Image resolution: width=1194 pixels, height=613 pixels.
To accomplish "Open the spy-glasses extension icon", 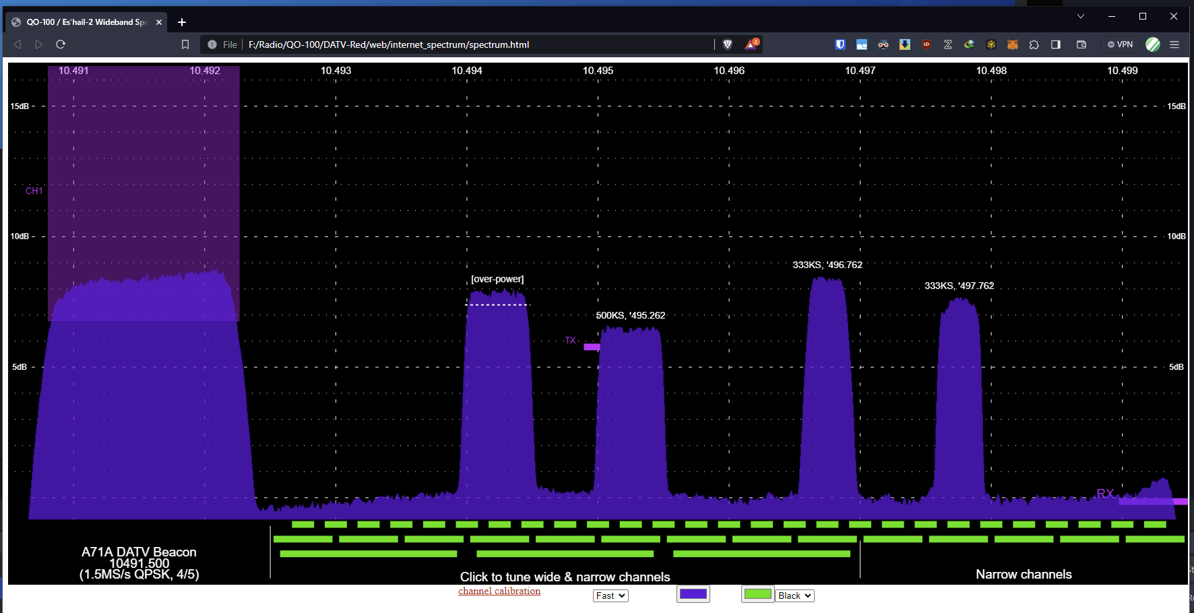I will pyautogui.click(x=883, y=44).
